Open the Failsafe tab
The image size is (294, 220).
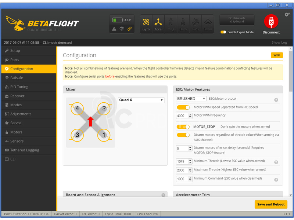pyautogui.click(x=29, y=78)
